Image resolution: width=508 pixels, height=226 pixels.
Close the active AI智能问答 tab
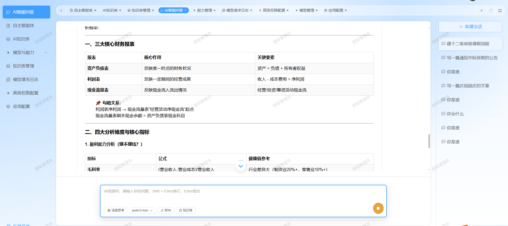185,11
